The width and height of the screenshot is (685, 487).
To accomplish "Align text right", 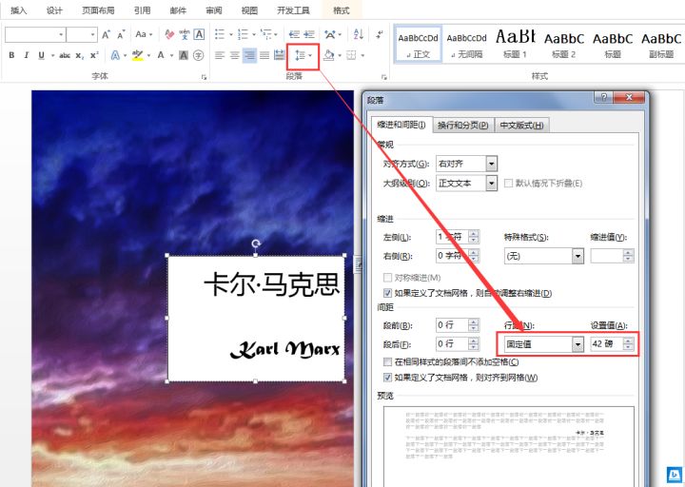I will [x=249, y=55].
